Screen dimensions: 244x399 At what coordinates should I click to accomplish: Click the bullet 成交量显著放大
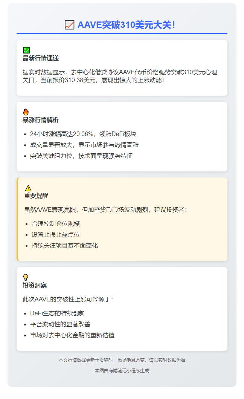[x=84, y=145]
